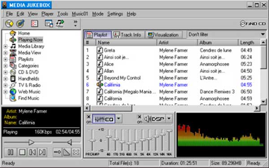Sort by the Name column header
This screenshot has height=168, width=269.
click(126, 43)
